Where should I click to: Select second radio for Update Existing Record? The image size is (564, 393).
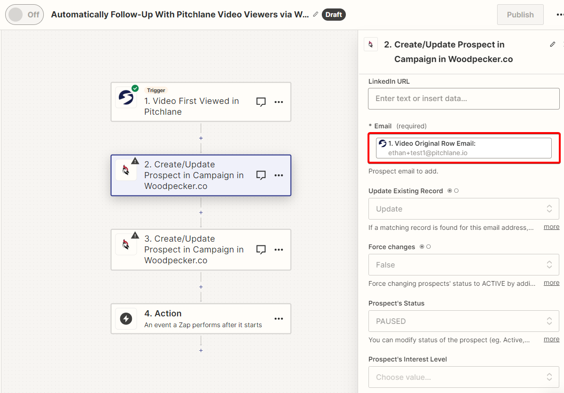pos(457,190)
